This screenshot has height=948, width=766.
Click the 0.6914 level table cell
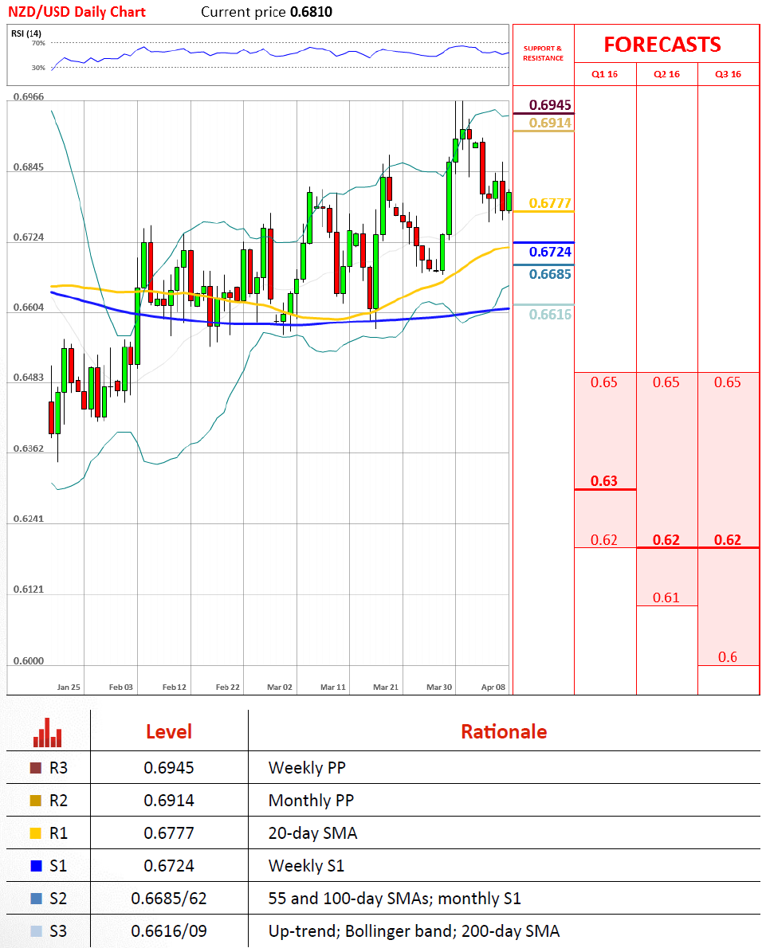click(169, 801)
